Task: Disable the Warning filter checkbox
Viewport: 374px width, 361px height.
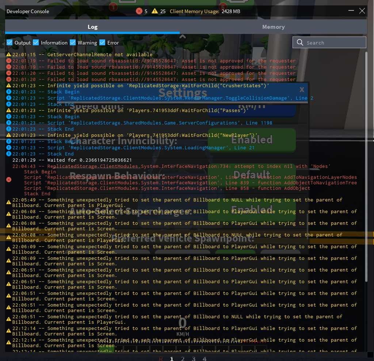Action: [73, 43]
